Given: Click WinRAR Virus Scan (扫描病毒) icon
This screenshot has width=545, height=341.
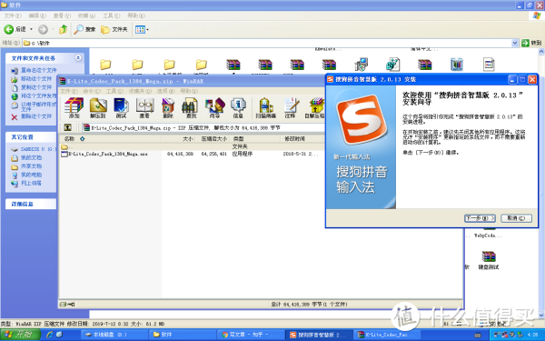Looking at the screenshot, I should click(x=265, y=108).
